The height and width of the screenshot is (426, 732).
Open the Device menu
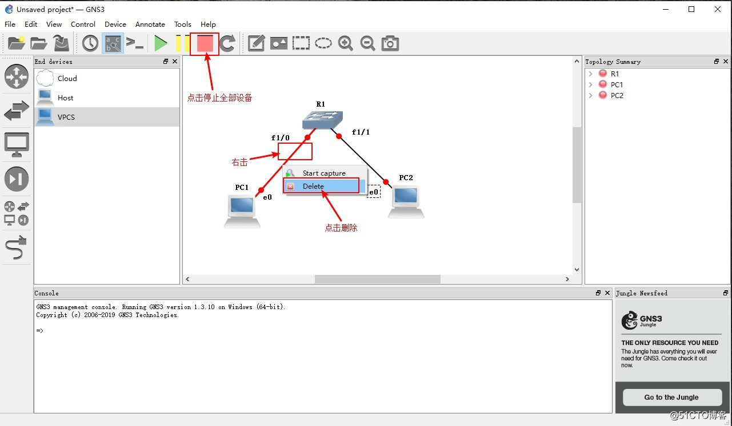[x=115, y=24]
